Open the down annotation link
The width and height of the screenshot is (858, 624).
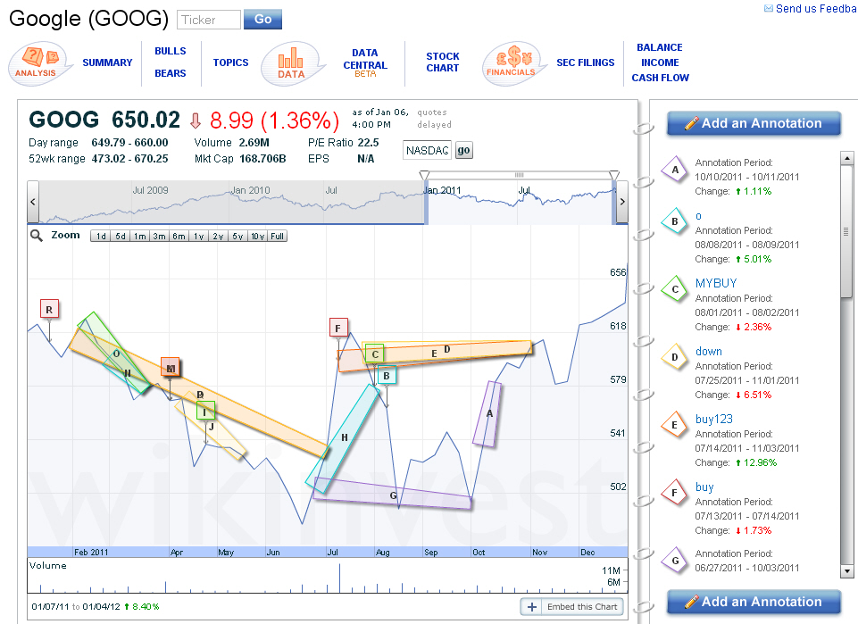(x=709, y=351)
